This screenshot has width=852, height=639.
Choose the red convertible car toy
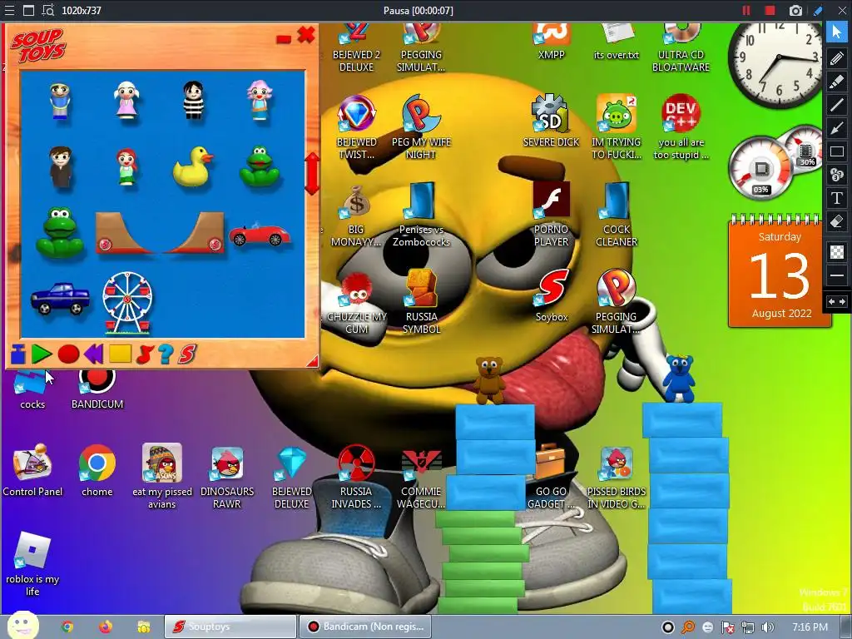(x=260, y=234)
